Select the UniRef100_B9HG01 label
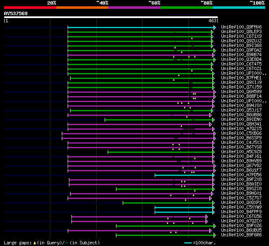The height and width of the screenshot is (246, 269). coord(241,194)
